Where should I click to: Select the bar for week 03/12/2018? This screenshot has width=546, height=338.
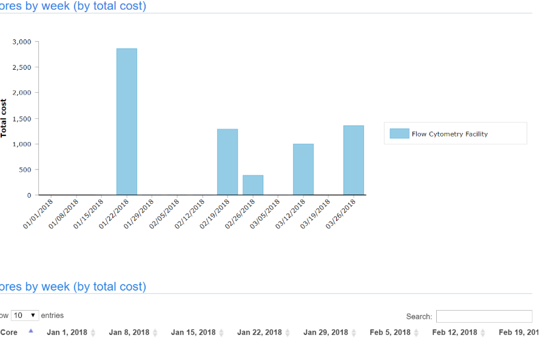tap(303, 169)
